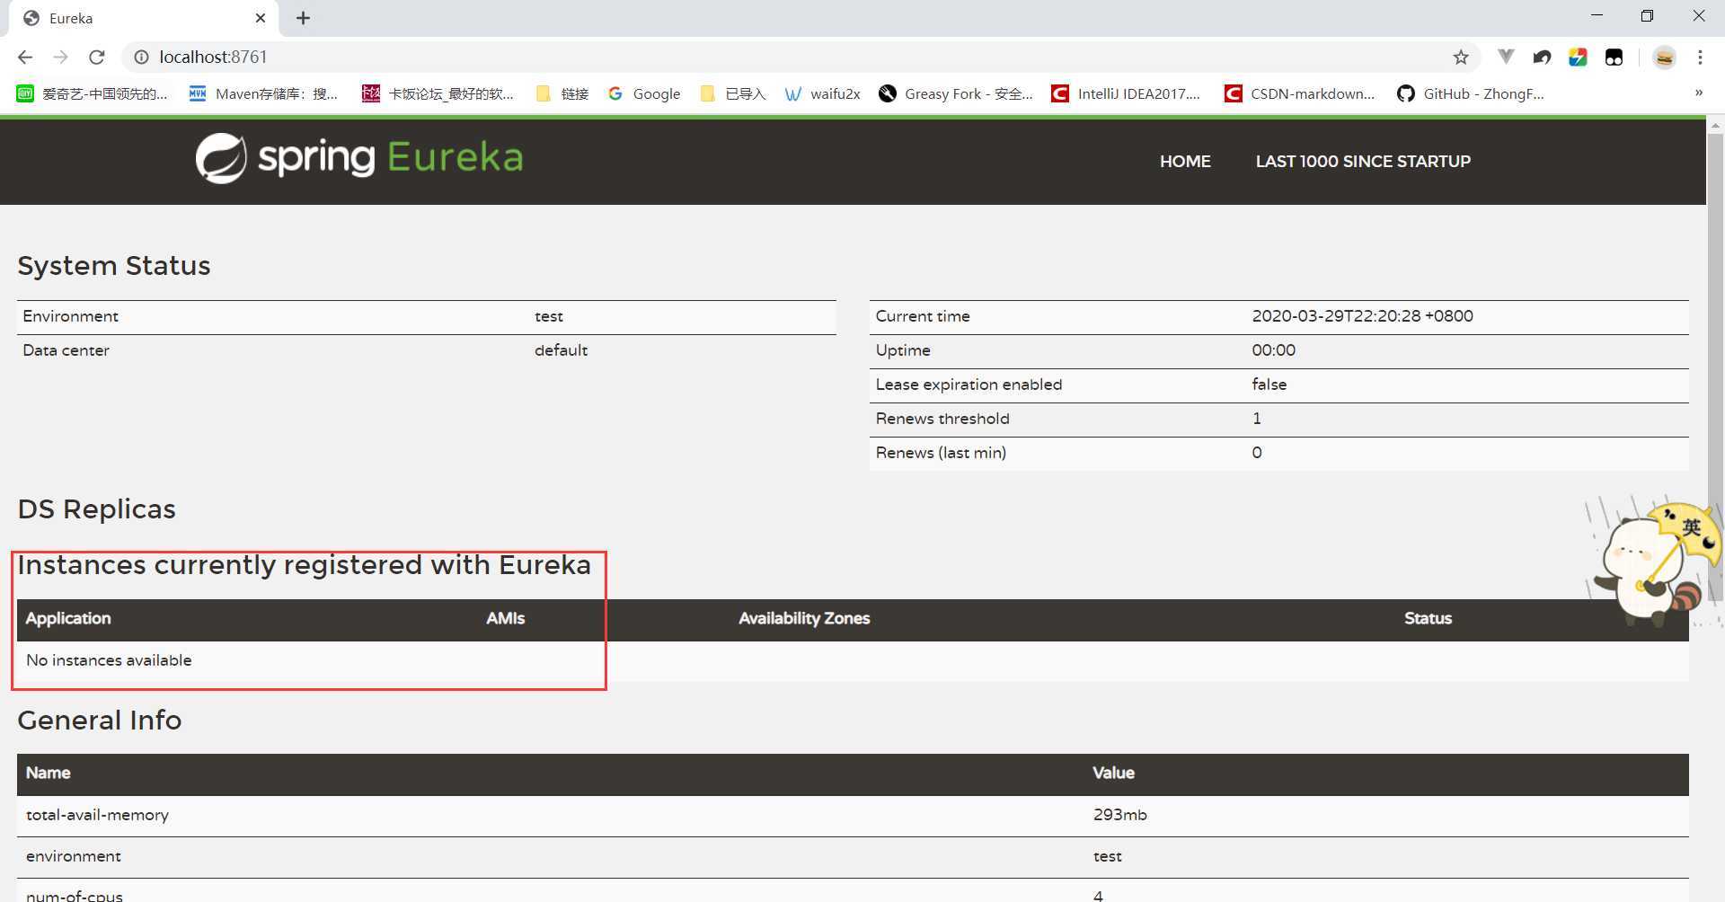
Task: Open Chrome's three-dot menu
Action: [1700, 57]
